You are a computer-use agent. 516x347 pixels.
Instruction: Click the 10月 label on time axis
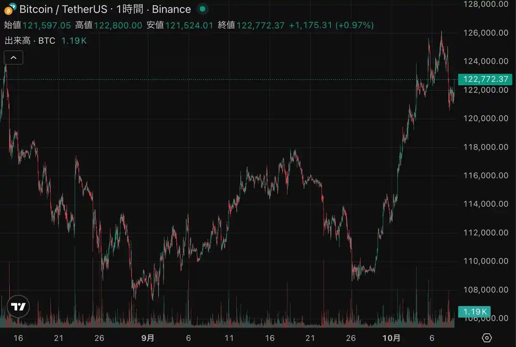391,338
